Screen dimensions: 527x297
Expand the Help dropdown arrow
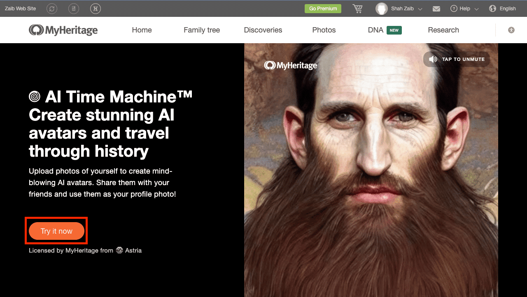[476, 9]
